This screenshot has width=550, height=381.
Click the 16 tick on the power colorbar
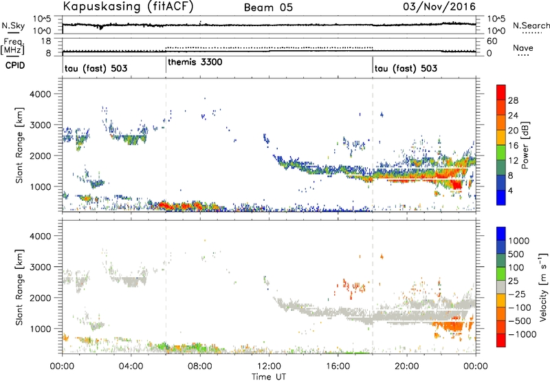[513, 146]
